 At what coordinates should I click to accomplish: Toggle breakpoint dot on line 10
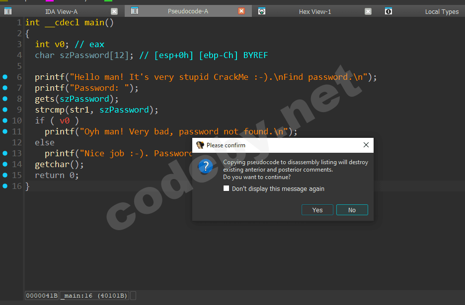(x=5, y=121)
